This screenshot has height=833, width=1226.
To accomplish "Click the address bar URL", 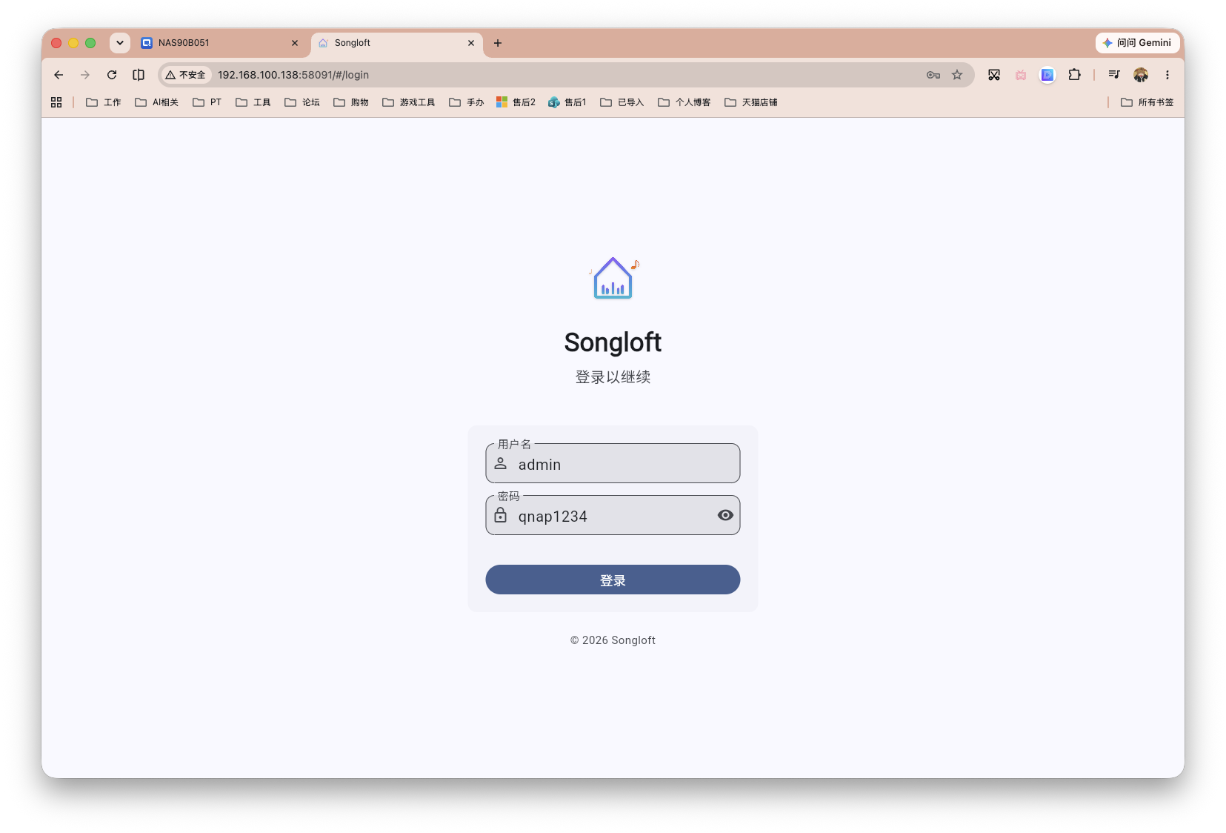I will click(x=293, y=75).
